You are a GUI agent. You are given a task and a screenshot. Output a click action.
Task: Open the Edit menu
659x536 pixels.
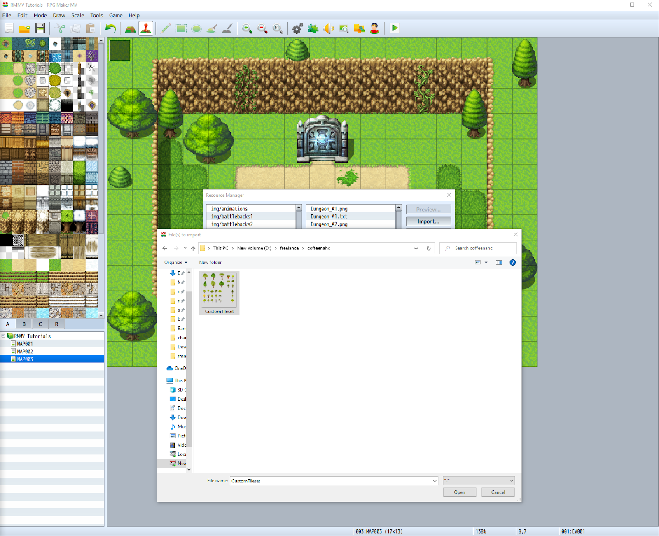pos(22,15)
